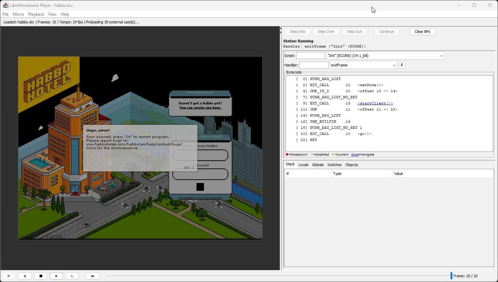Image resolution: width=498 pixels, height=282 pixels.
Task: Open the Playback menu
Action: point(36,14)
